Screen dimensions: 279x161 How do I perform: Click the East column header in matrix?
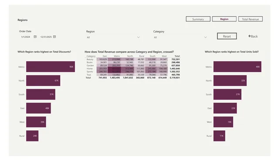click(x=105, y=56)
